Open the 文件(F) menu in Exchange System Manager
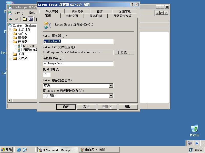 point(19,13)
